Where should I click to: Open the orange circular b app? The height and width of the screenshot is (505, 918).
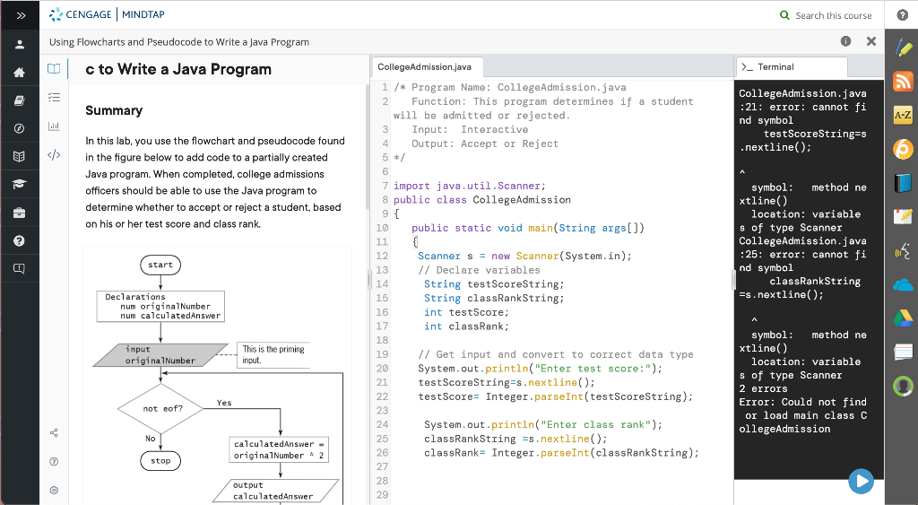tap(903, 149)
